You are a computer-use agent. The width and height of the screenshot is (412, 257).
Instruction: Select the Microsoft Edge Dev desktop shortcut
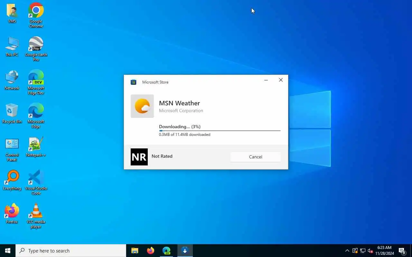(36, 82)
